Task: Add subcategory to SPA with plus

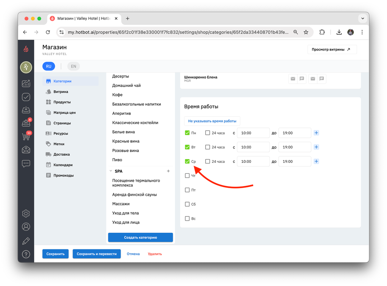Action: tap(168, 171)
